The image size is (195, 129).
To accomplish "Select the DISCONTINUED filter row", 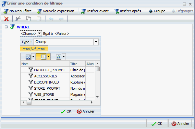I will [57, 82].
